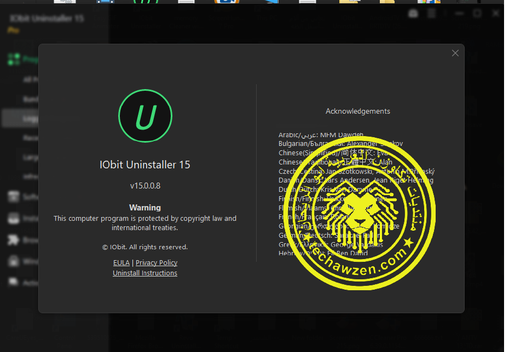Viewport: 515px width, 352px height.
Task: Click the Chinese(Simplified) credit line
Action: (x=333, y=153)
